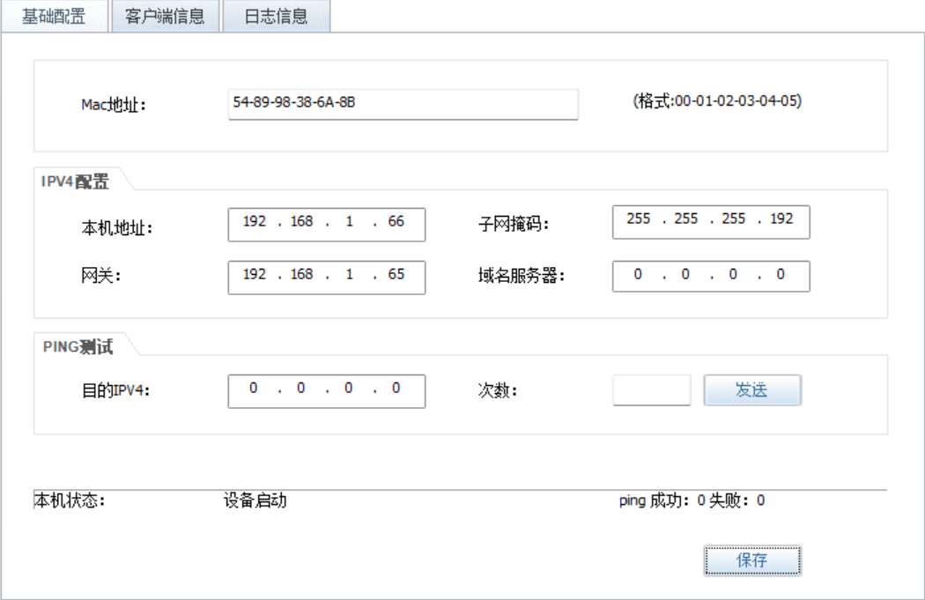Click the 网关 address field
The height and width of the screenshot is (600, 925).
pos(326,278)
